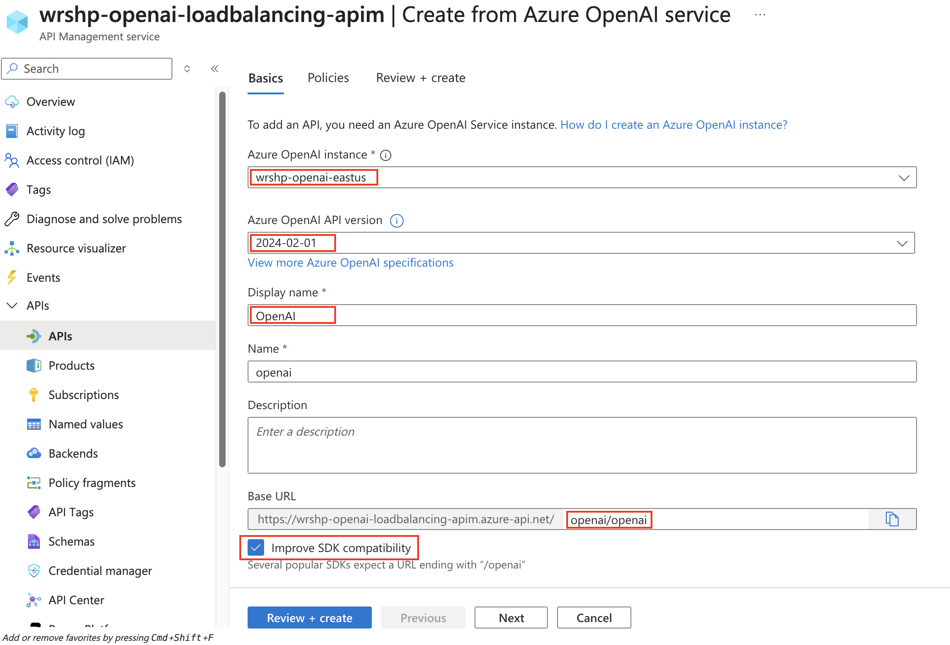Switch to the Basics tab
This screenshot has width=950, height=645.
click(265, 78)
